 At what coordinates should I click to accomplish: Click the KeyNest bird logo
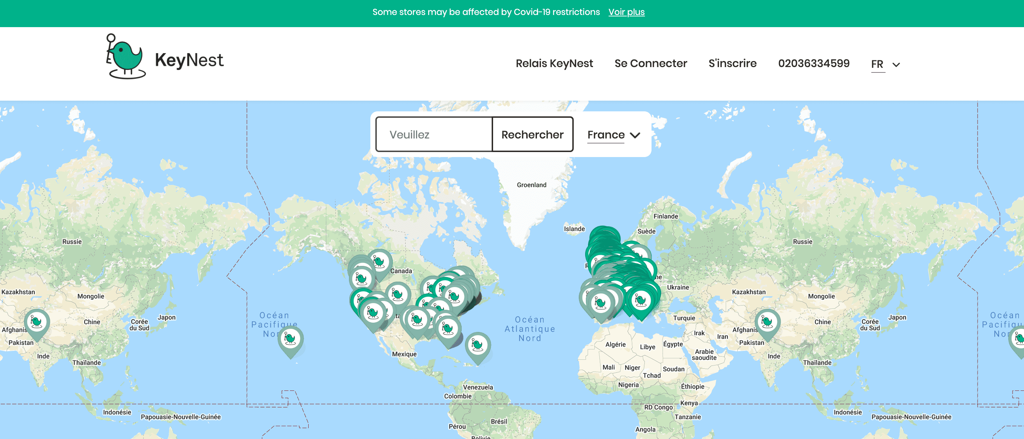pyautogui.click(x=126, y=56)
